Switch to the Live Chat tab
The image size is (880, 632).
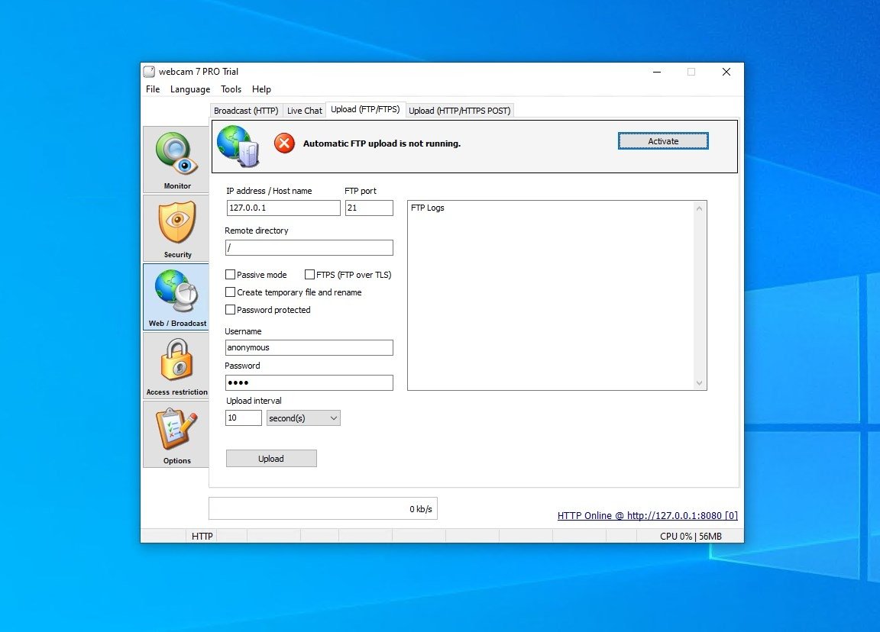(x=305, y=111)
